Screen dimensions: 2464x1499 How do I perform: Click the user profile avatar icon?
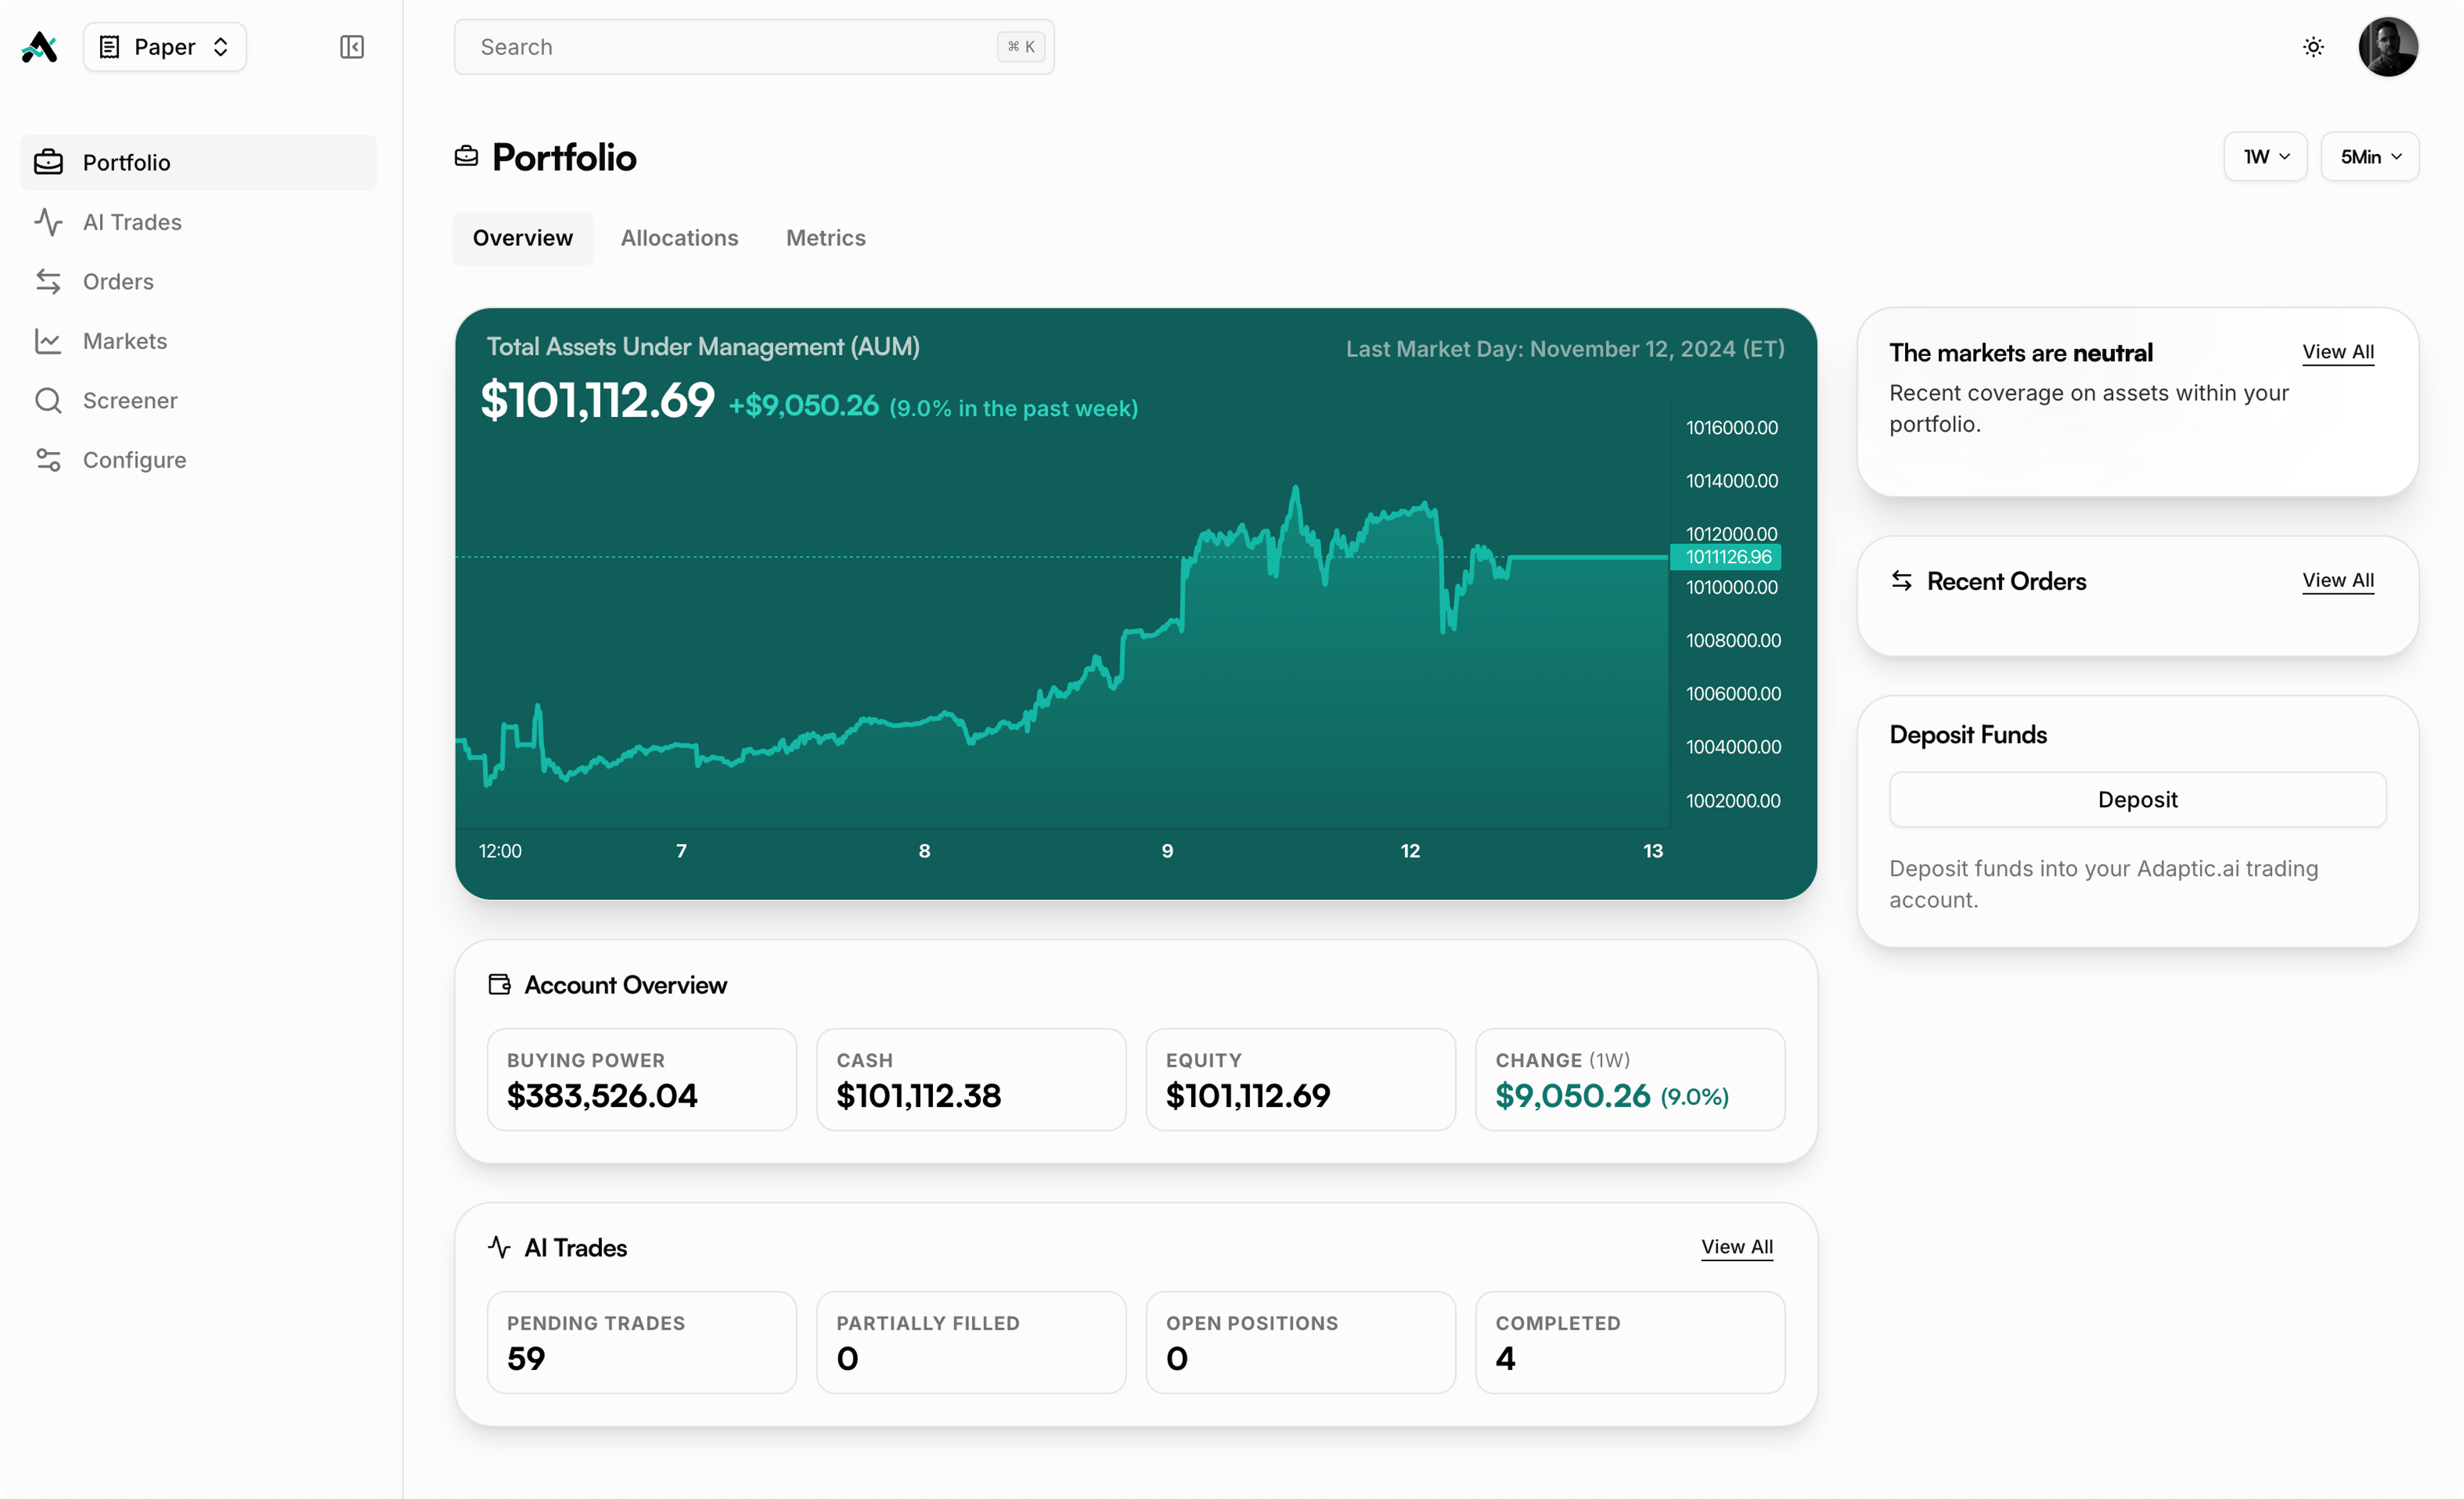pos(2388,46)
